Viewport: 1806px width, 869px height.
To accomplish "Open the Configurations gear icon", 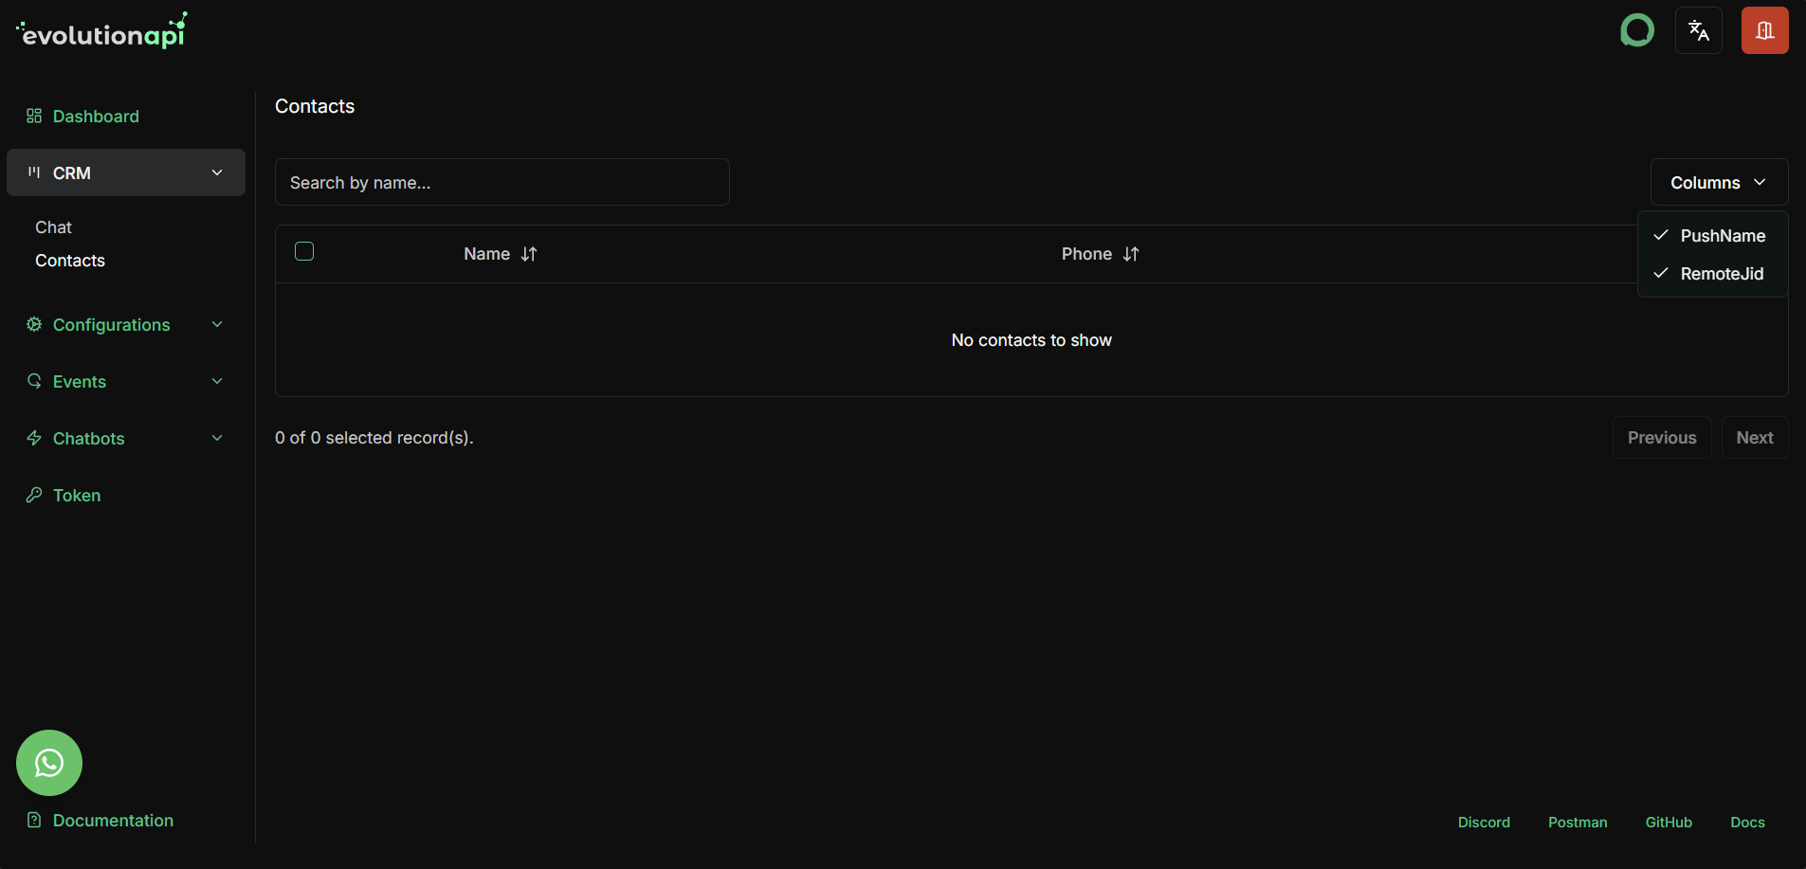I will coord(34,324).
